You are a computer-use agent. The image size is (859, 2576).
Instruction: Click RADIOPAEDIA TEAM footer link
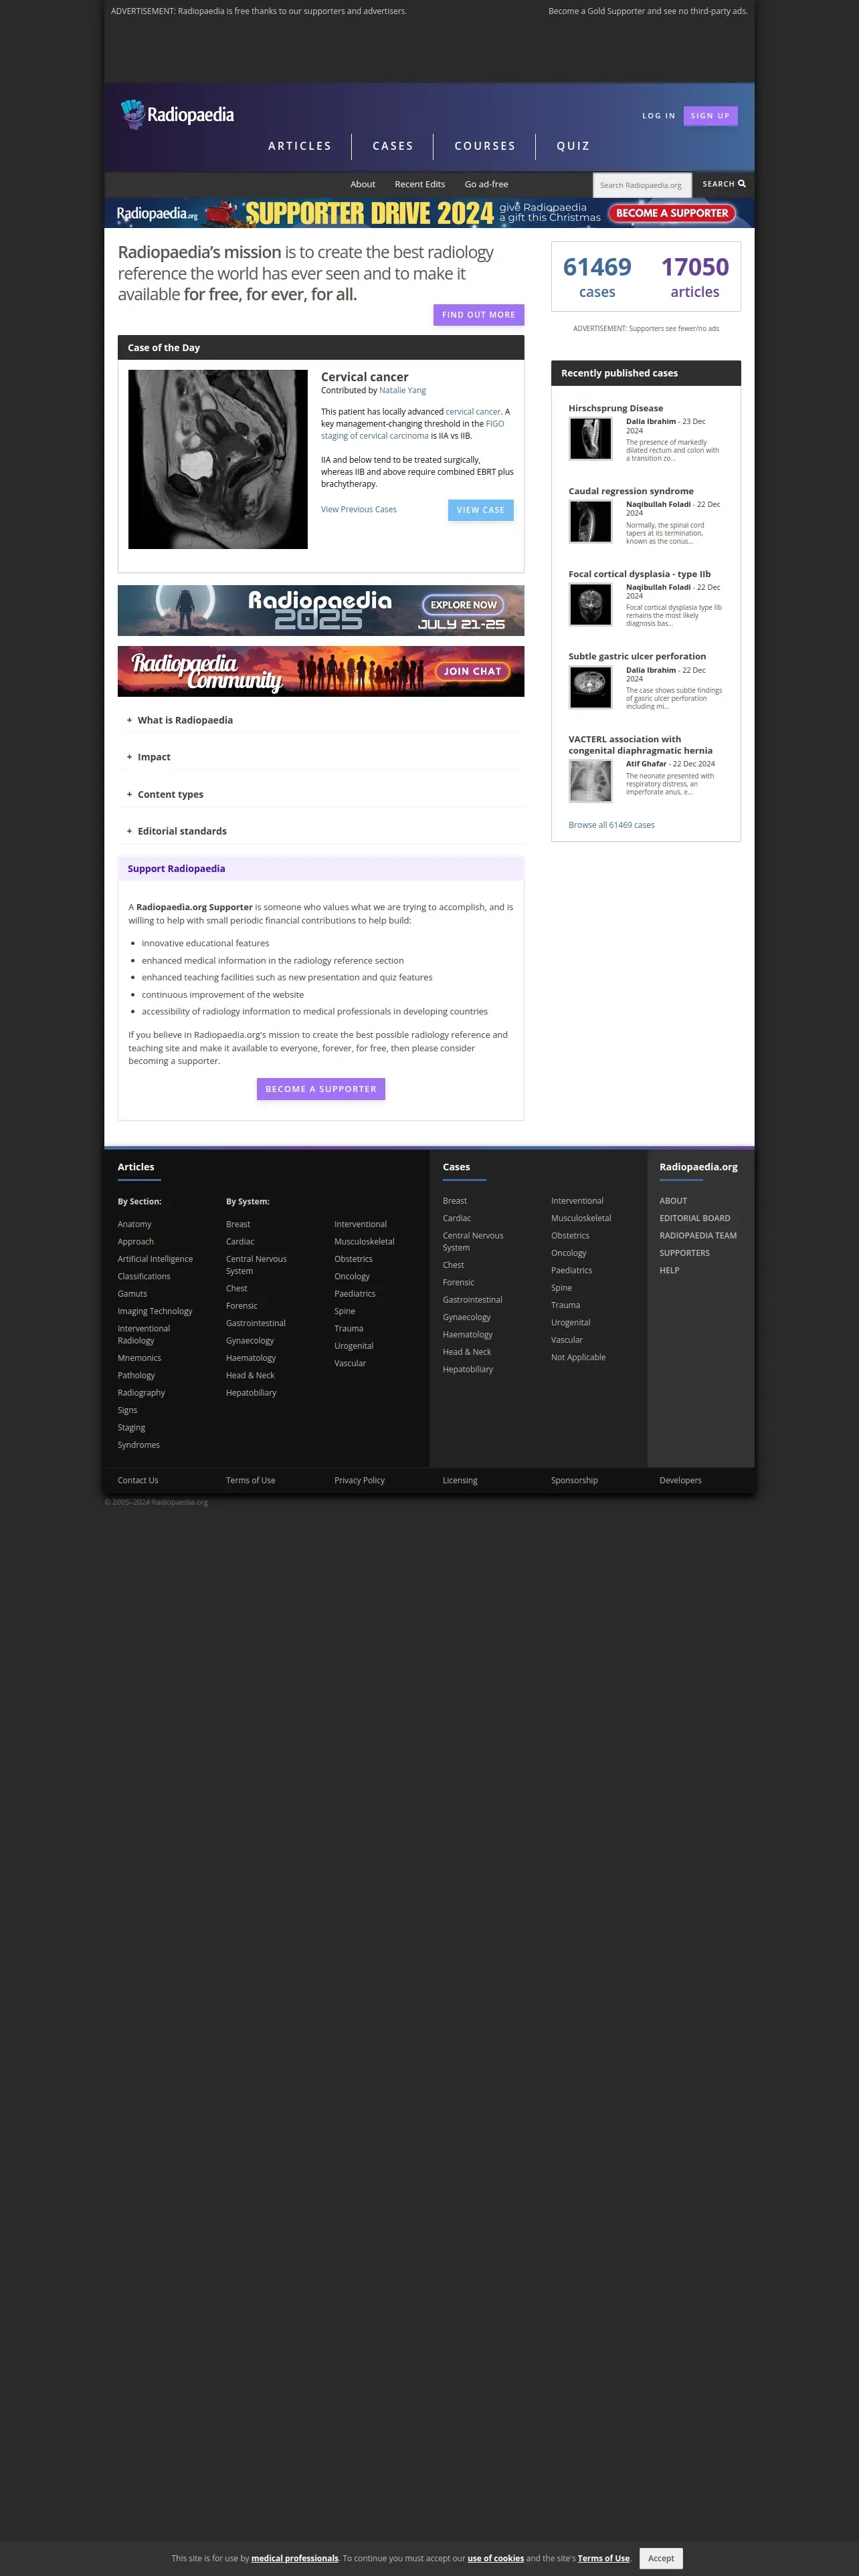698,1235
